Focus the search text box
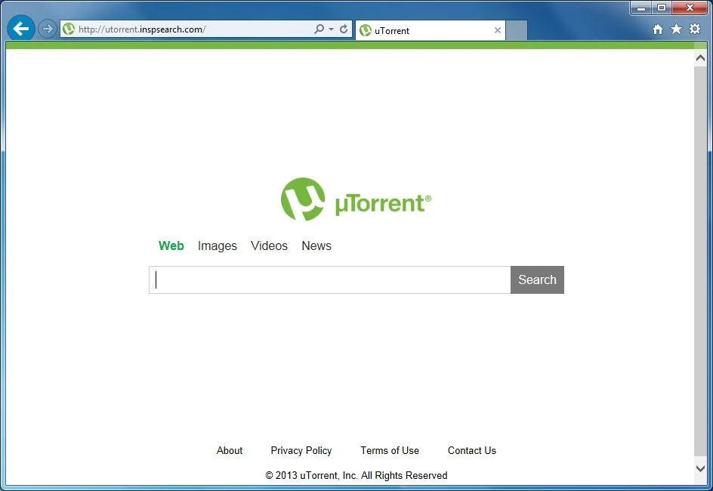713x491 pixels. click(329, 279)
